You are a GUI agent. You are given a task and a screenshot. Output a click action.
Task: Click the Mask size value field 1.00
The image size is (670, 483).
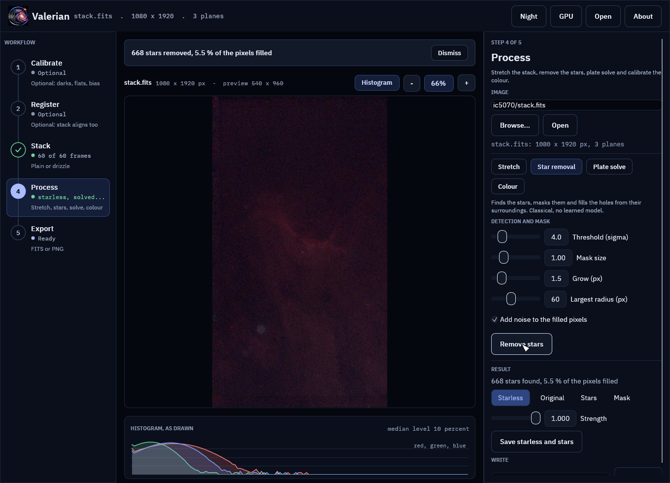(x=558, y=258)
